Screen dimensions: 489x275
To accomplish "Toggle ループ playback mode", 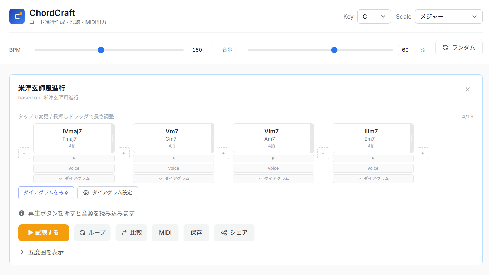I will tap(92, 233).
